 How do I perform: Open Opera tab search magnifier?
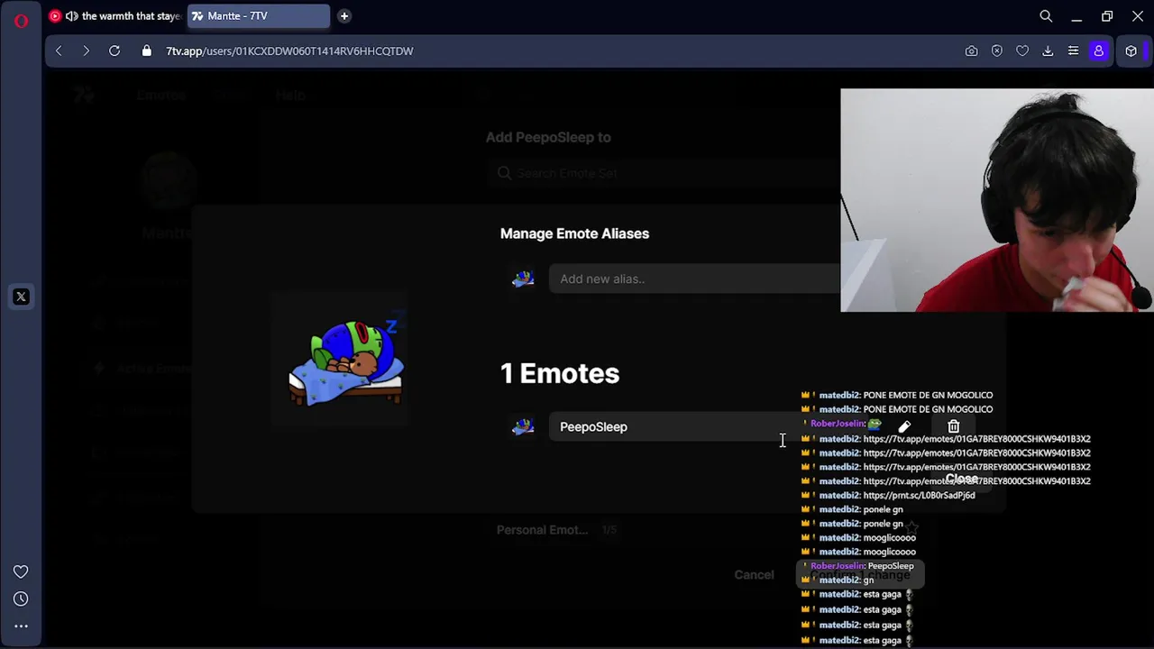click(x=1046, y=15)
